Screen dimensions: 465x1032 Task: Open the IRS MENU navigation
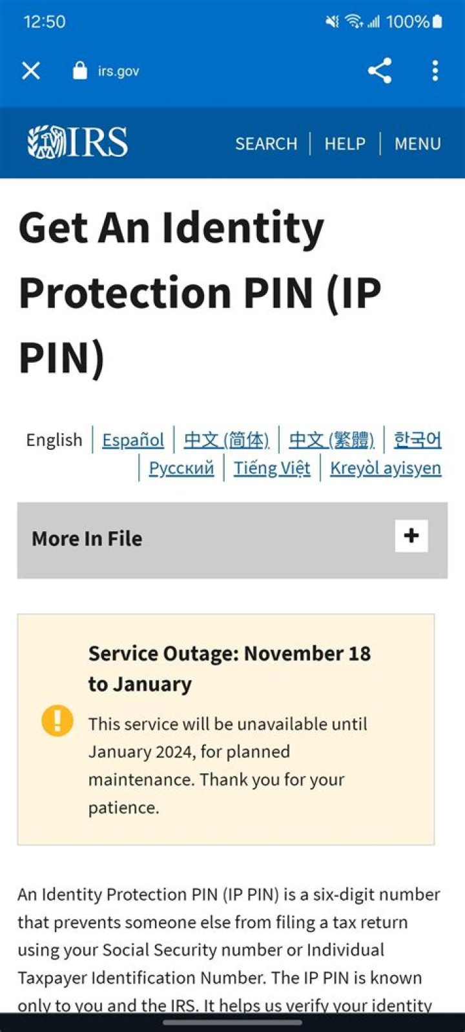point(418,144)
